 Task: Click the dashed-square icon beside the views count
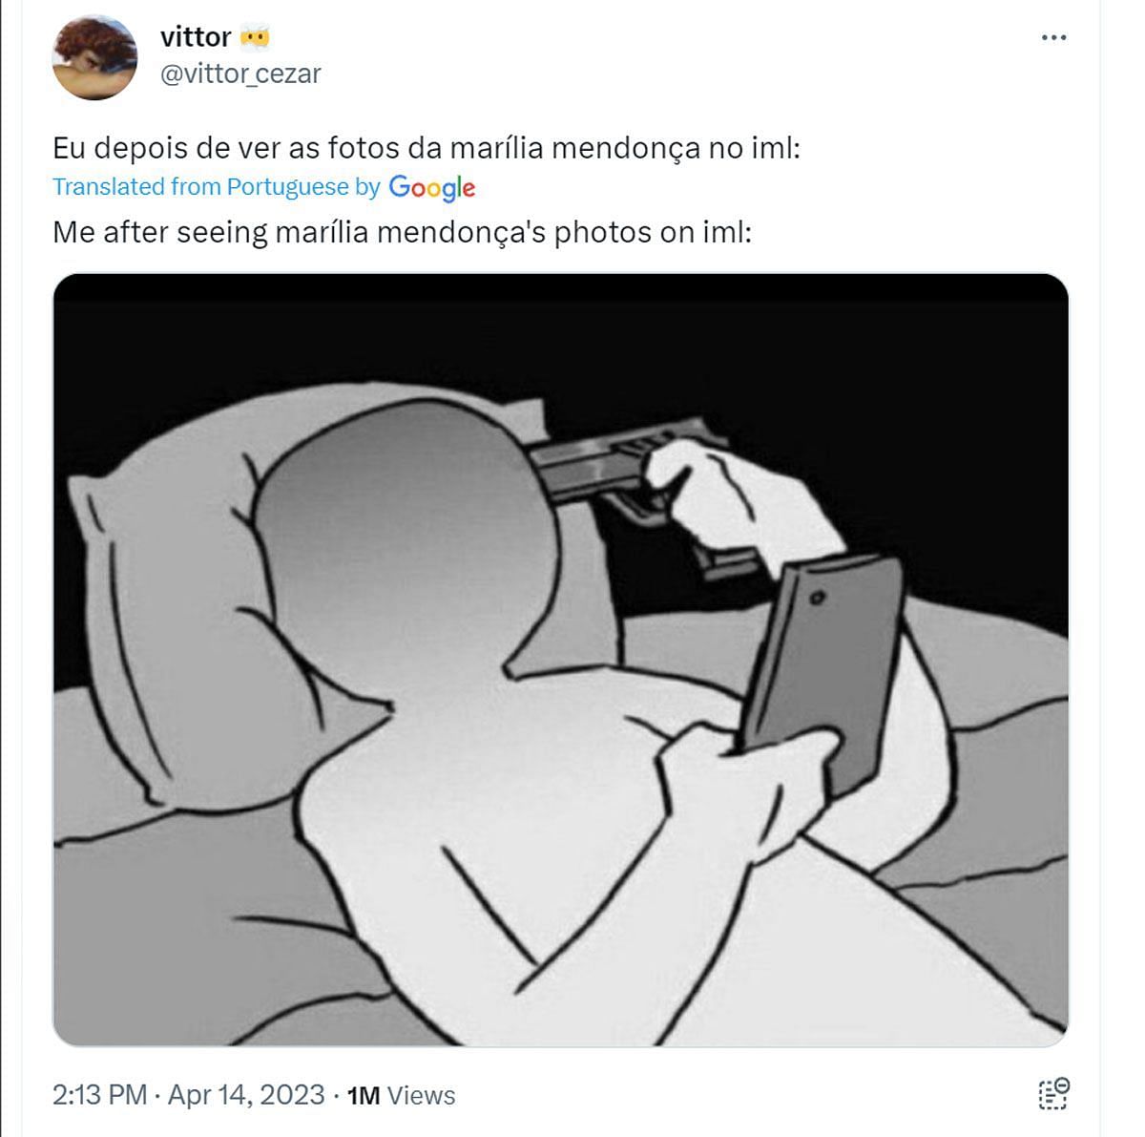(1053, 1094)
